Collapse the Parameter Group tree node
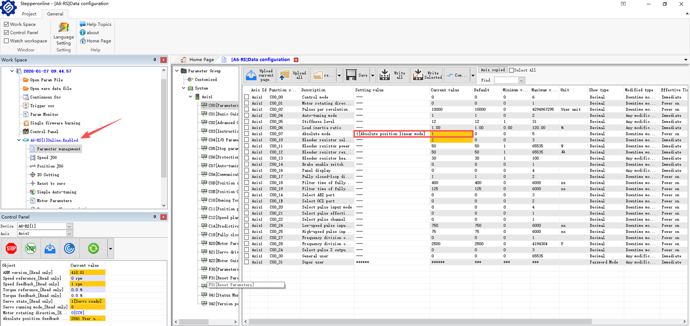 (x=177, y=71)
